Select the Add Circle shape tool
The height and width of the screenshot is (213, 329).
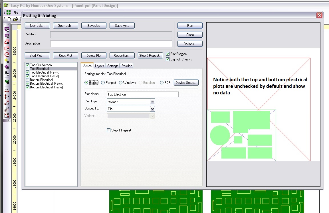(7, 54)
